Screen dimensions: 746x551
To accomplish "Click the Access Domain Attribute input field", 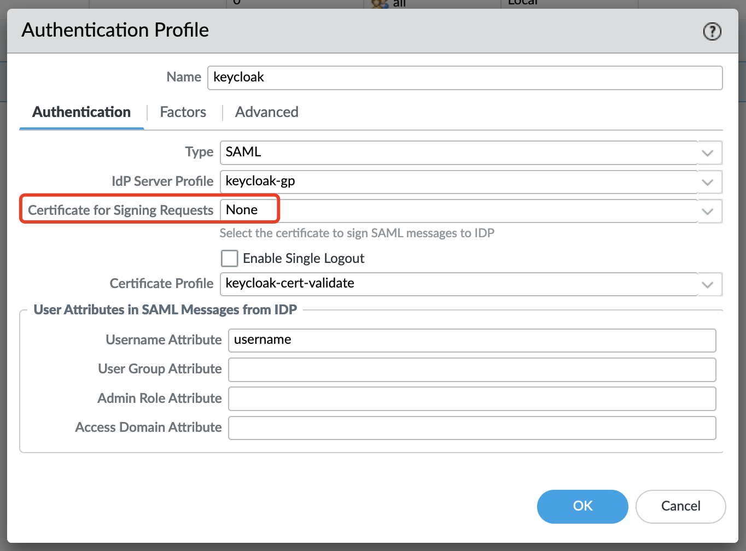I will pos(472,428).
